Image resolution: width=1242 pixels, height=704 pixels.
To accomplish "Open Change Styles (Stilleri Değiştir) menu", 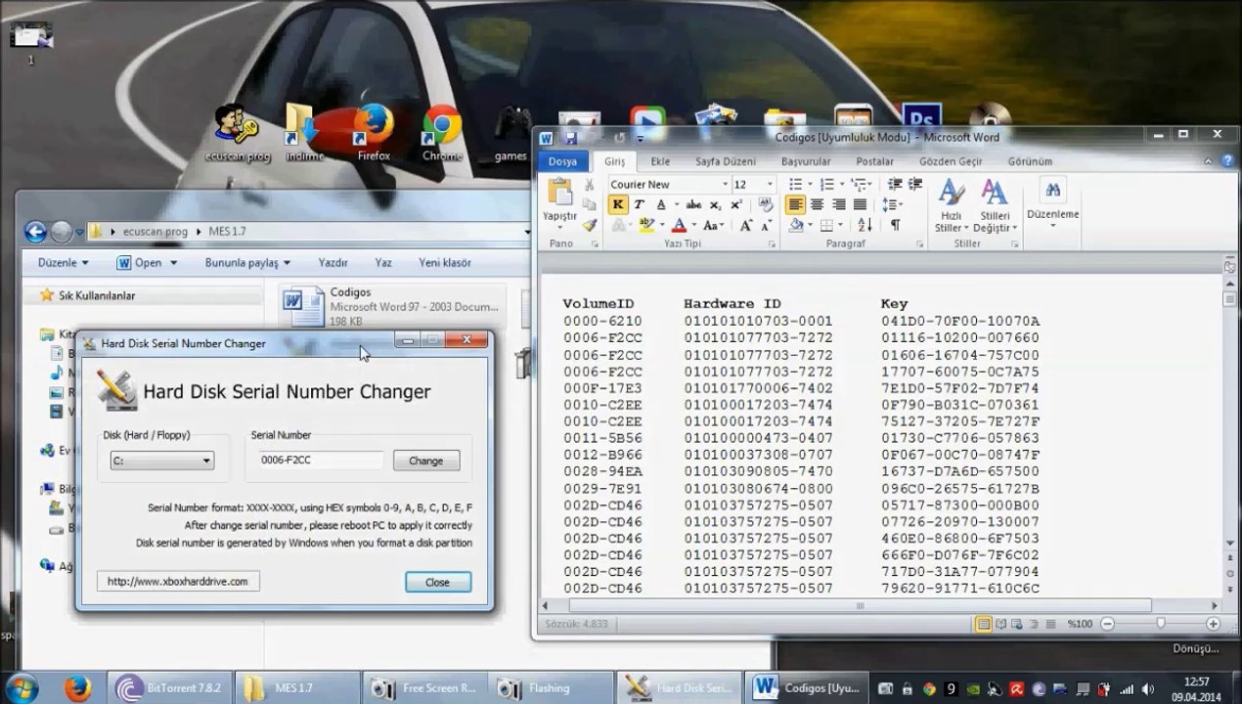I will coord(995,206).
